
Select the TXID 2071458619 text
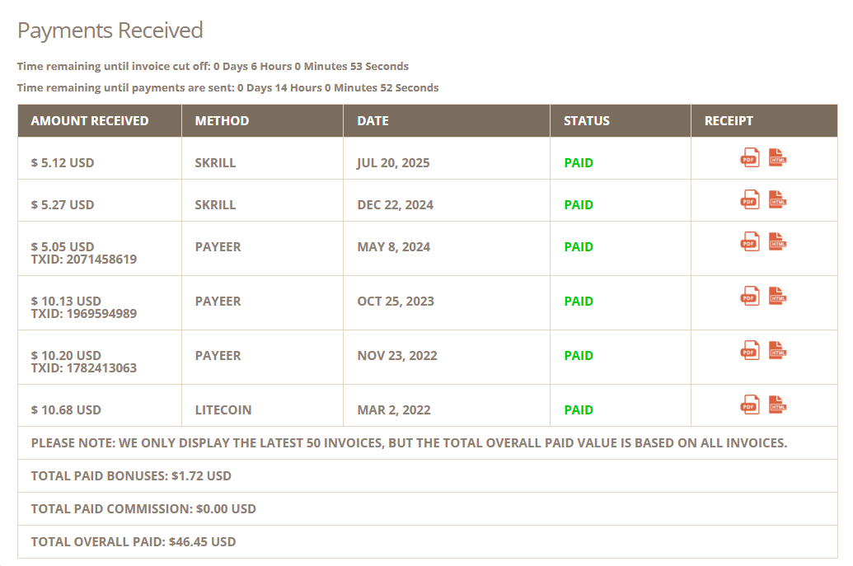84,260
